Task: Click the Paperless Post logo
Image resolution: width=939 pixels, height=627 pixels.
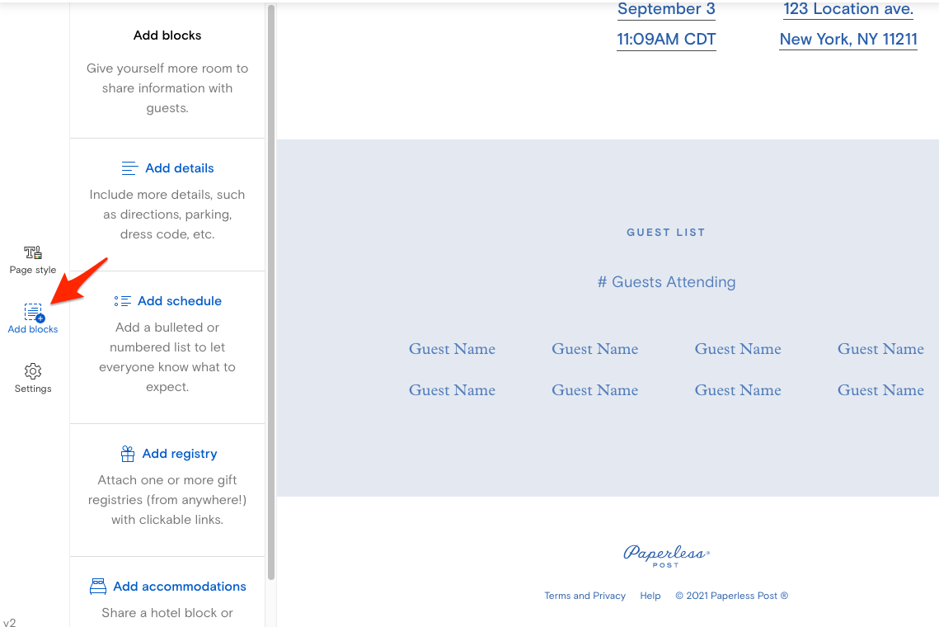Action: click(x=666, y=554)
